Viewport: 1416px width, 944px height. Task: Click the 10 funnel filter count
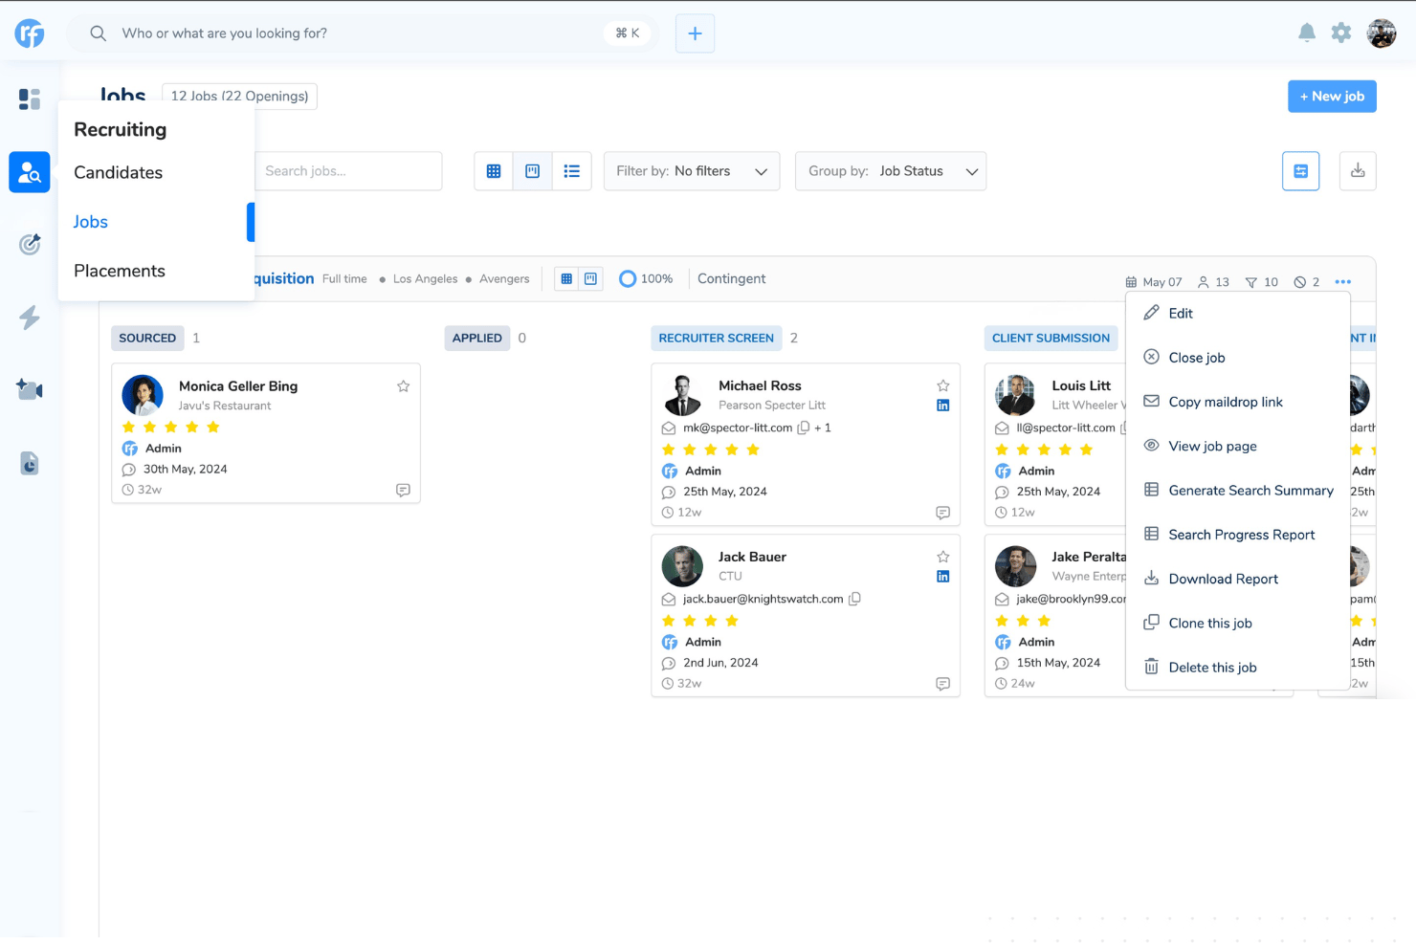(x=1261, y=282)
